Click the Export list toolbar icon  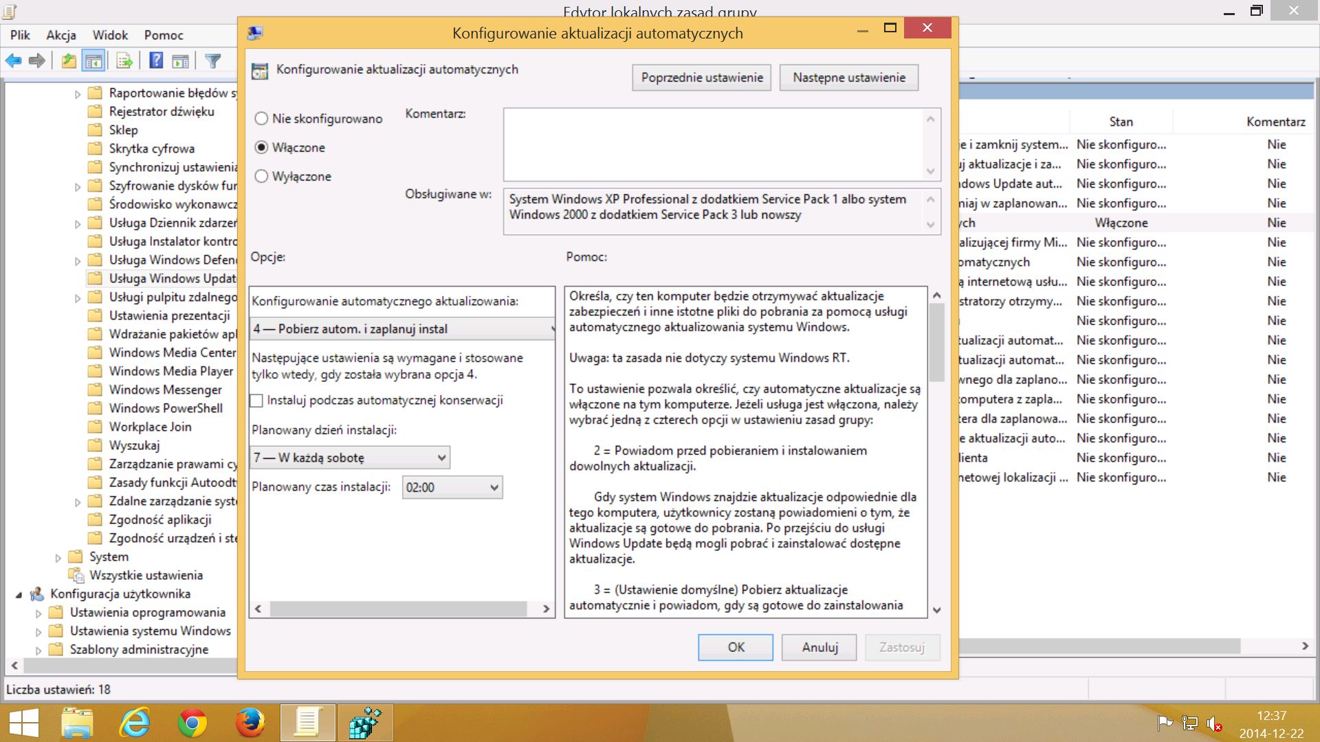124,61
